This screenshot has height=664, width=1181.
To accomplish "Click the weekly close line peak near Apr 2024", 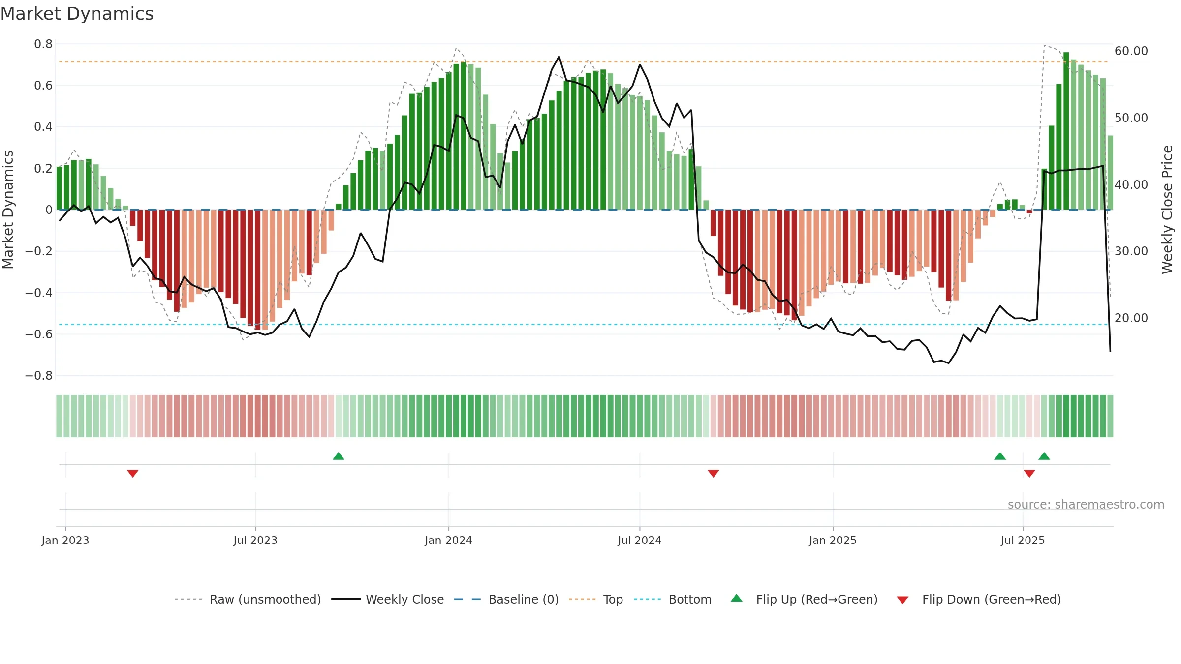I will pyautogui.click(x=559, y=57).
